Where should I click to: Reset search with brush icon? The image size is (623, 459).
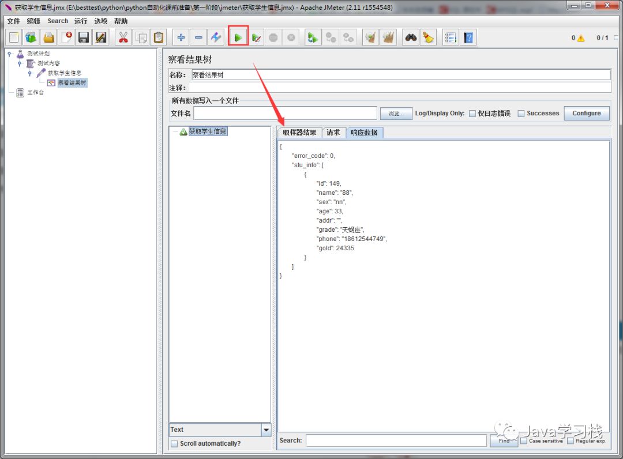[428, 37]
